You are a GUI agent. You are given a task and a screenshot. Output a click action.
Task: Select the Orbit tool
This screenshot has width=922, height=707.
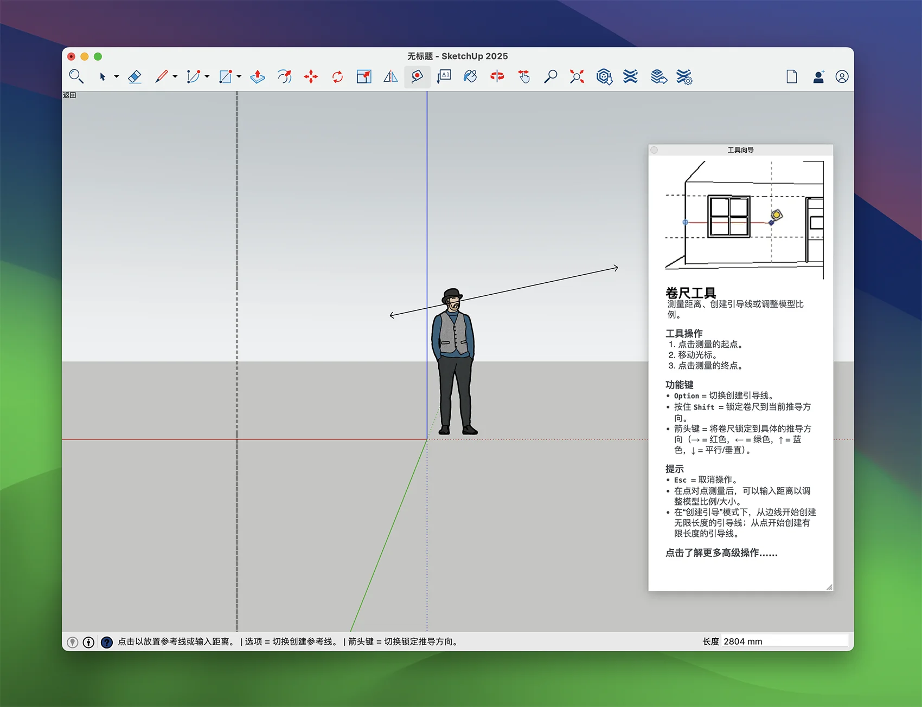coord(497,76)
